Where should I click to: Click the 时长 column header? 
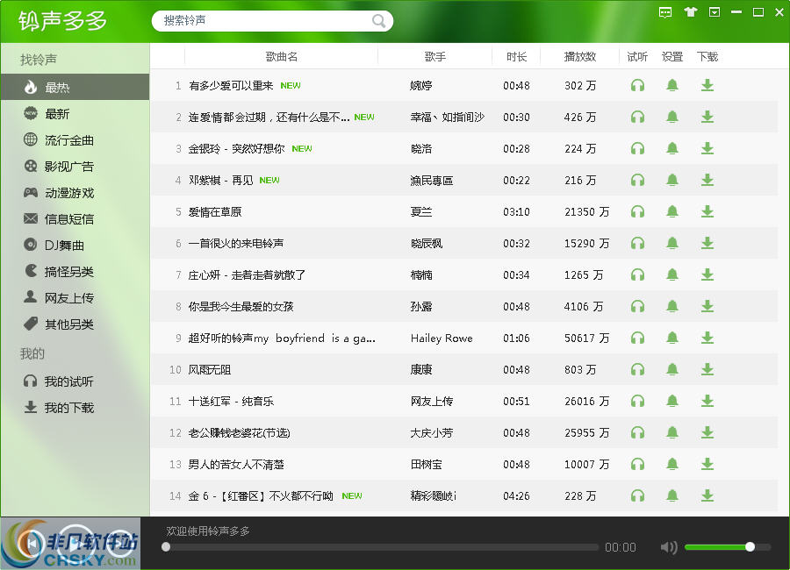[x=516, y=56]
